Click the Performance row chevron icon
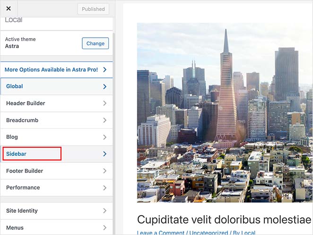 (104, 188)
